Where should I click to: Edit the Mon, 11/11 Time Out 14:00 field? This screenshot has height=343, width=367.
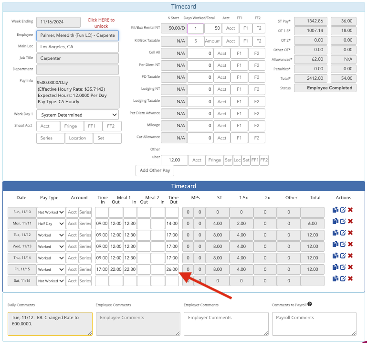[172, 224]
